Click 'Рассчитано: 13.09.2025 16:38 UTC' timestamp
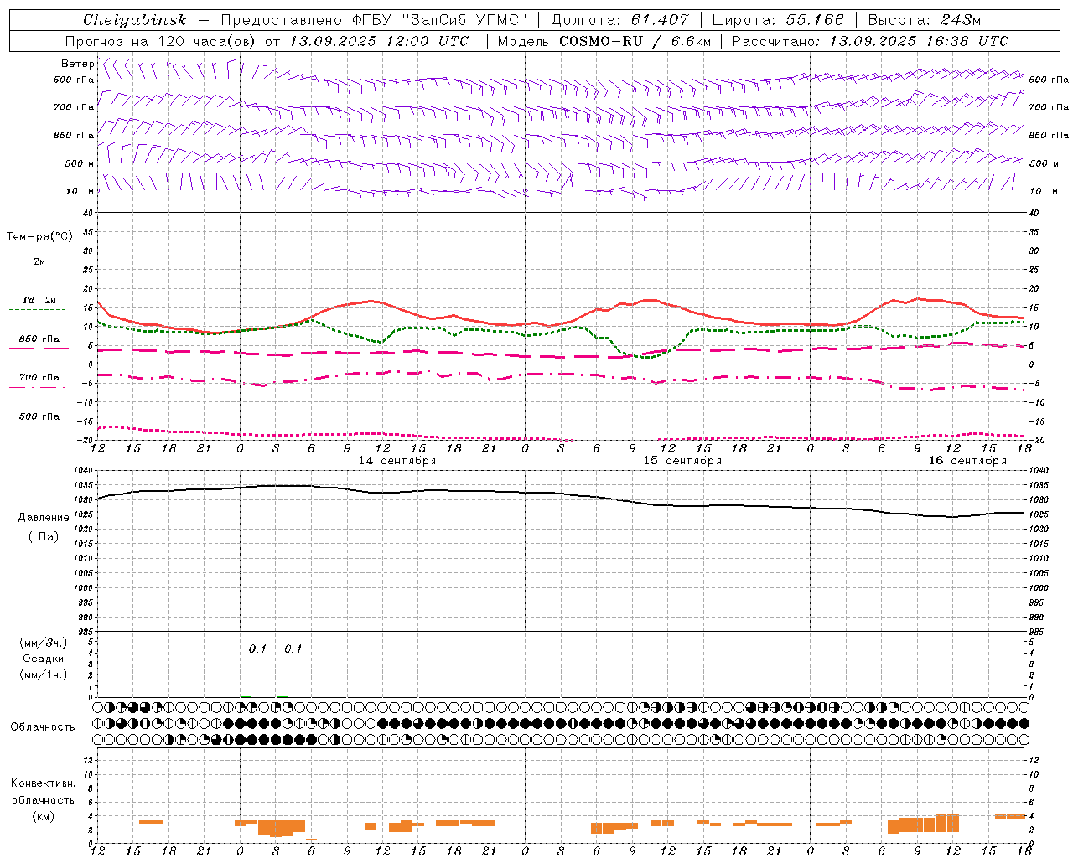1073x858 pixels. 870,41
